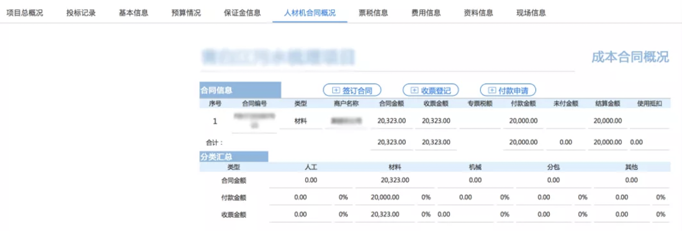This screenshot has height=231, width=682.
Task: Click the empty 专票税额 field in row 1
Action: [480, 121]
